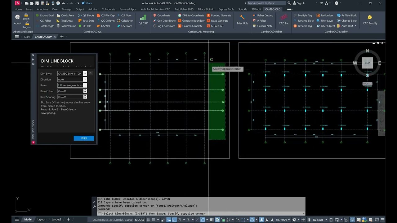
Task: Click the Multiple Tag tool
Action: click(x=302, y=15)
